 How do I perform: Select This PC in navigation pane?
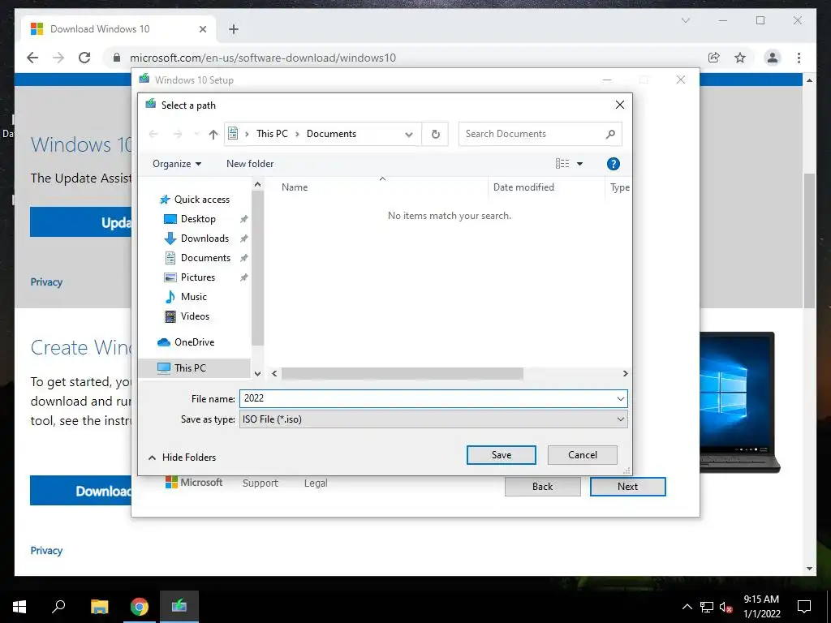(x=190, y=367)
